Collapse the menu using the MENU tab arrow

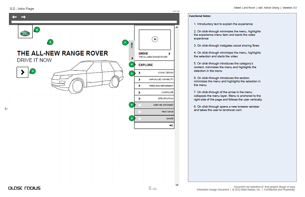[x=132, y=58]
